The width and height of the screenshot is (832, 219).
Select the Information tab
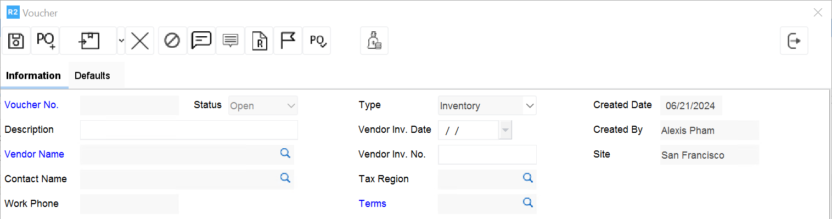tap(33, 76)
